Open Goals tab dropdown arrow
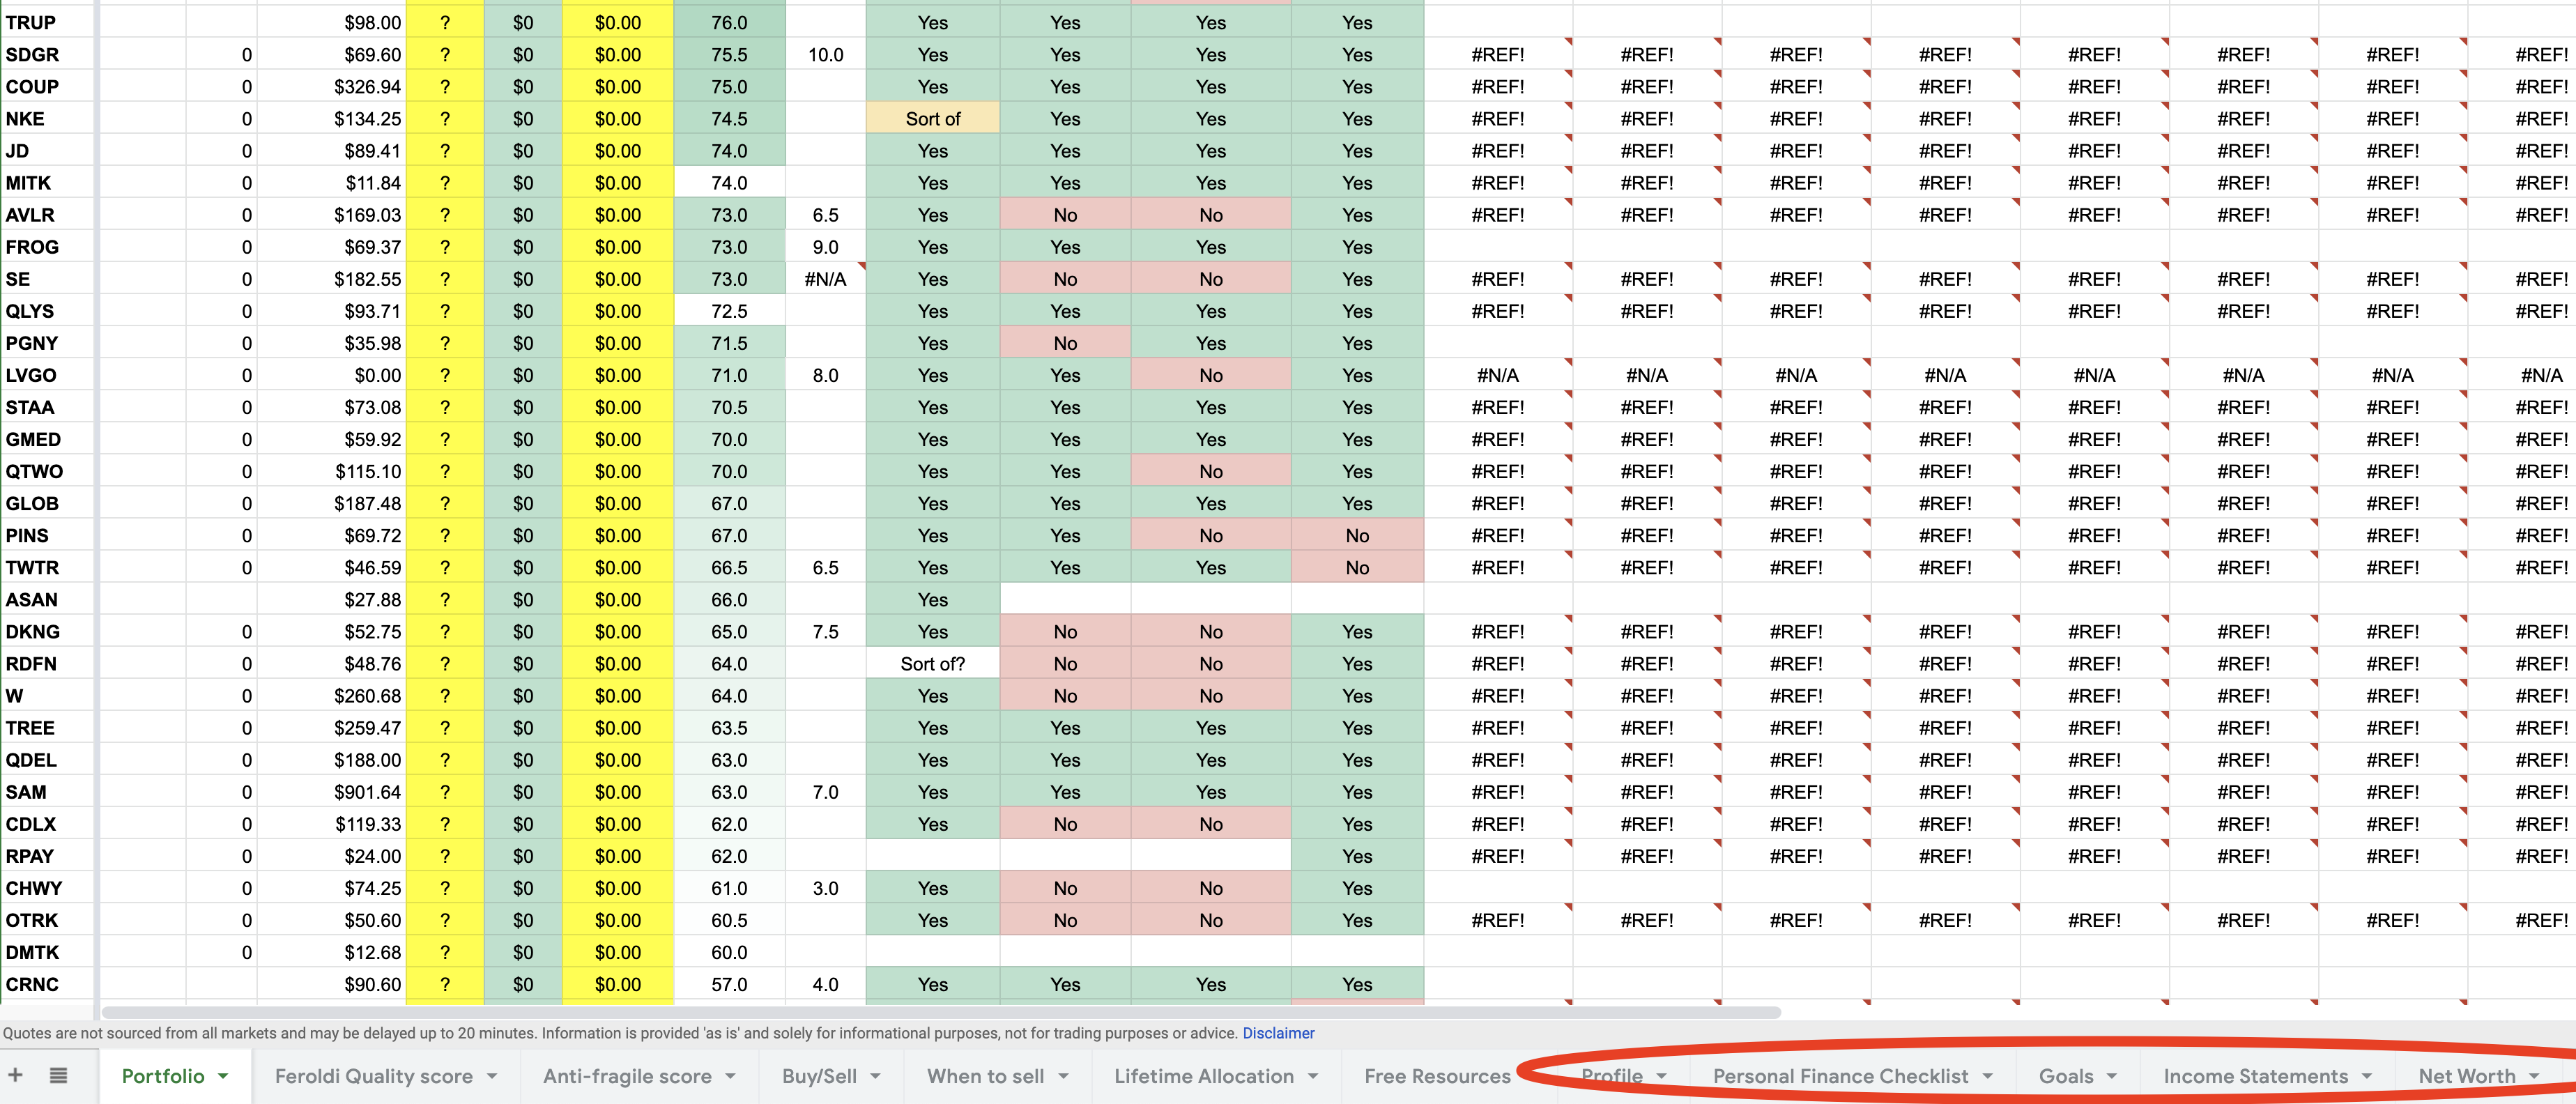Viewport: 2576px width, 1104px height. coord(2111,1076)
